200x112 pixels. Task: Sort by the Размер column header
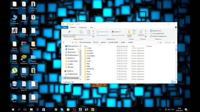(149, 46)
